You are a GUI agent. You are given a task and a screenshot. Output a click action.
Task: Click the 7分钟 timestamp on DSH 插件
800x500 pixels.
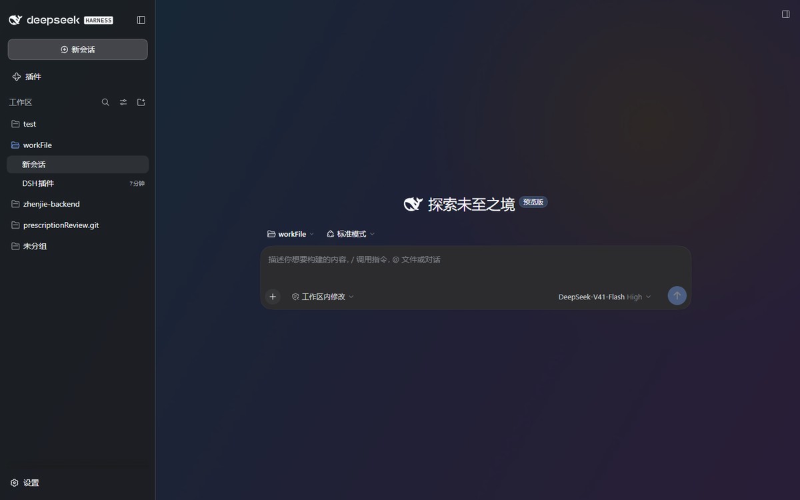pyautogui.click(x=137, y=183)
